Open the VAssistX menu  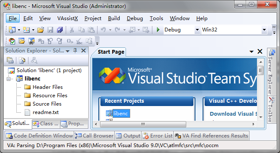(67, 18)
